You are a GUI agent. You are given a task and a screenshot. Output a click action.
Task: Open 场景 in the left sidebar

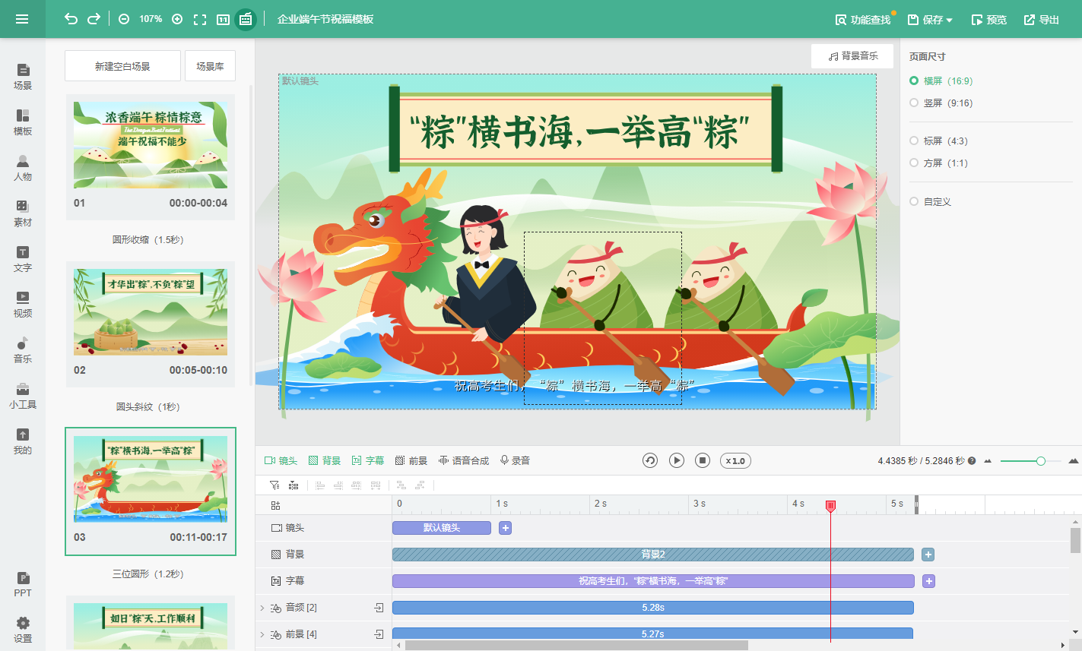[23, 77]
